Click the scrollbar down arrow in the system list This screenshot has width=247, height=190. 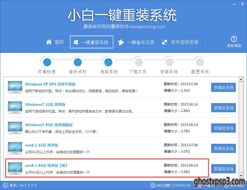point(241,176)
